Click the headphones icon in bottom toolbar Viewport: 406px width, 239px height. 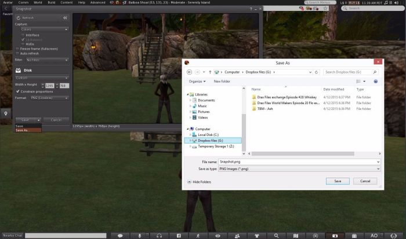click(x=159, y=236)
